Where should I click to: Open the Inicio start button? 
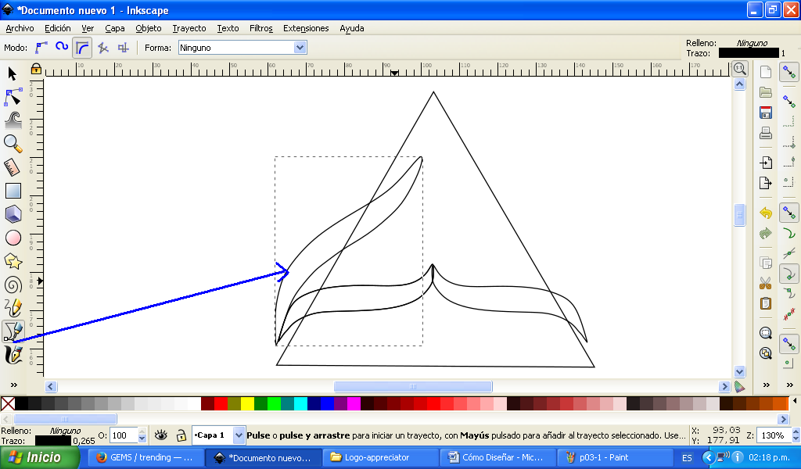tap(40, 457)
